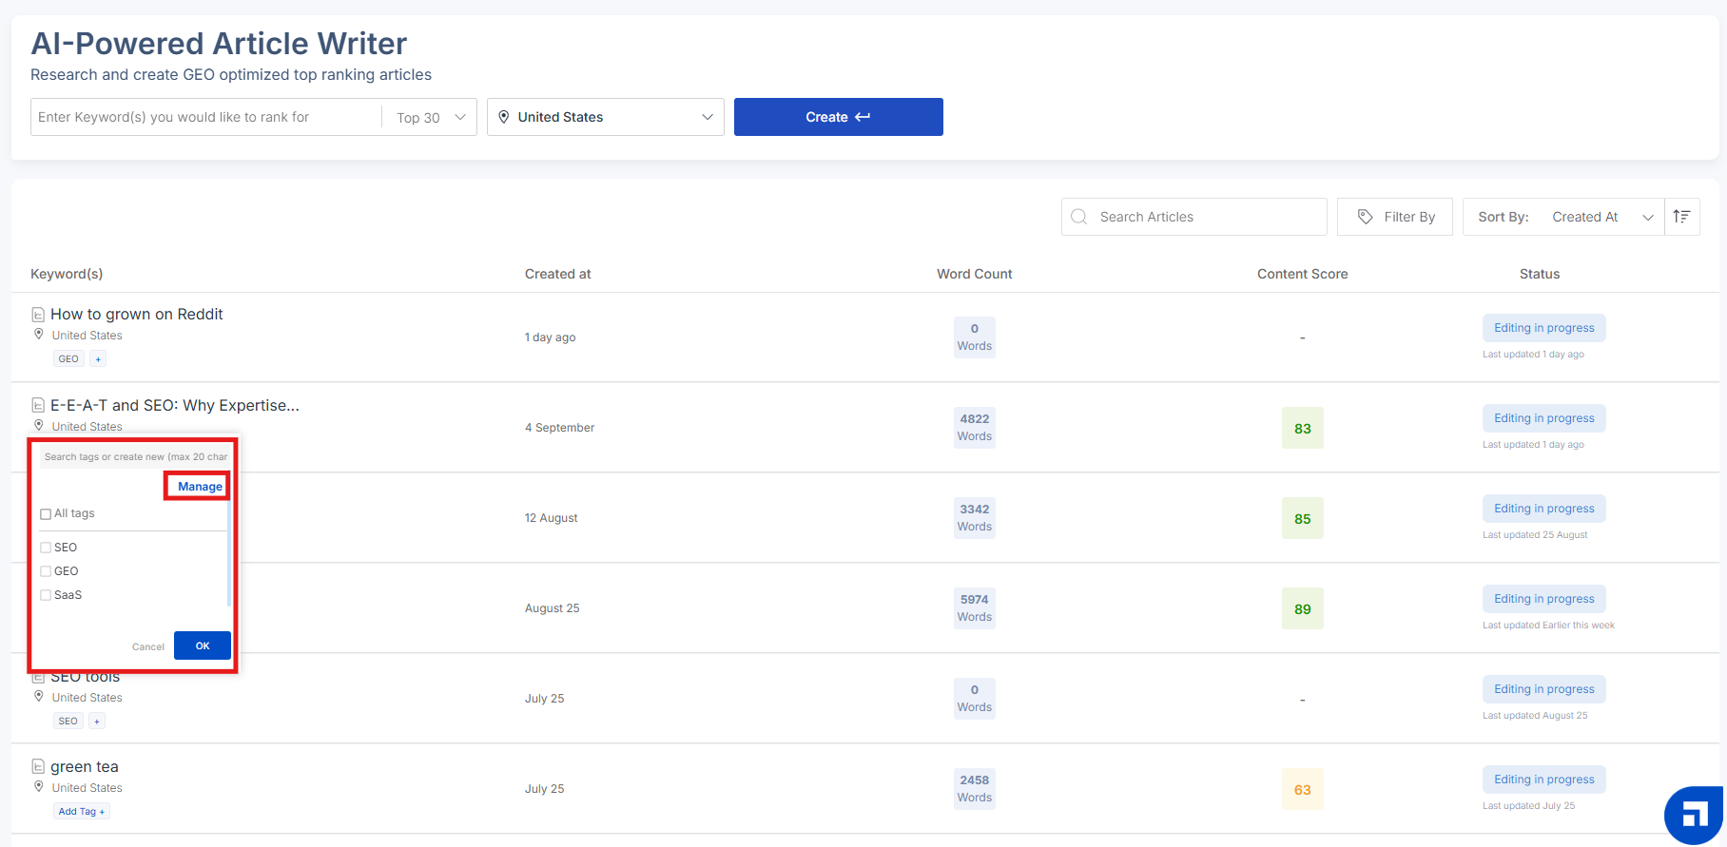
Task: Click the Manage link in tag popup
Action: [200, 487]
